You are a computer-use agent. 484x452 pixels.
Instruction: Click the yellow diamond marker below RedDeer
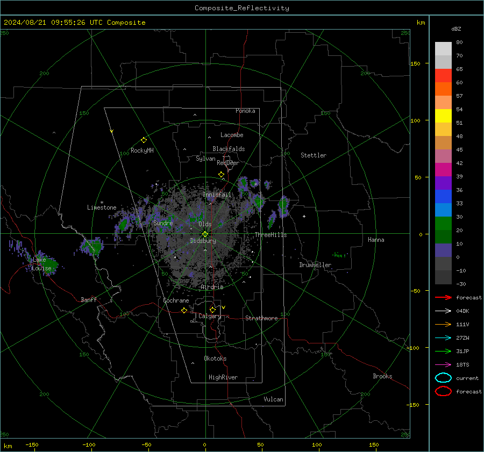222,175
